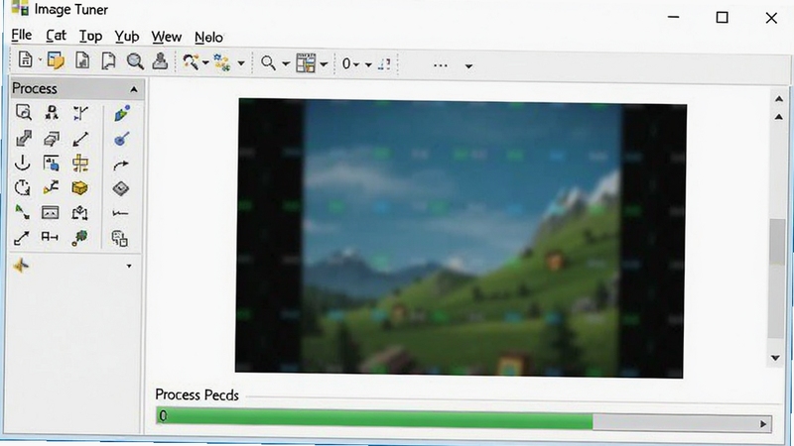Click the vertical scrollbar thumb
This screenshot has height=446, width=794.
click(x=777, y=242)
